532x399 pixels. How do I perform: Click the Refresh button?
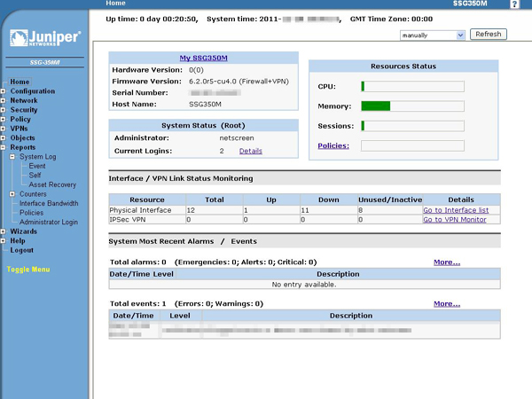pos(489,35)
